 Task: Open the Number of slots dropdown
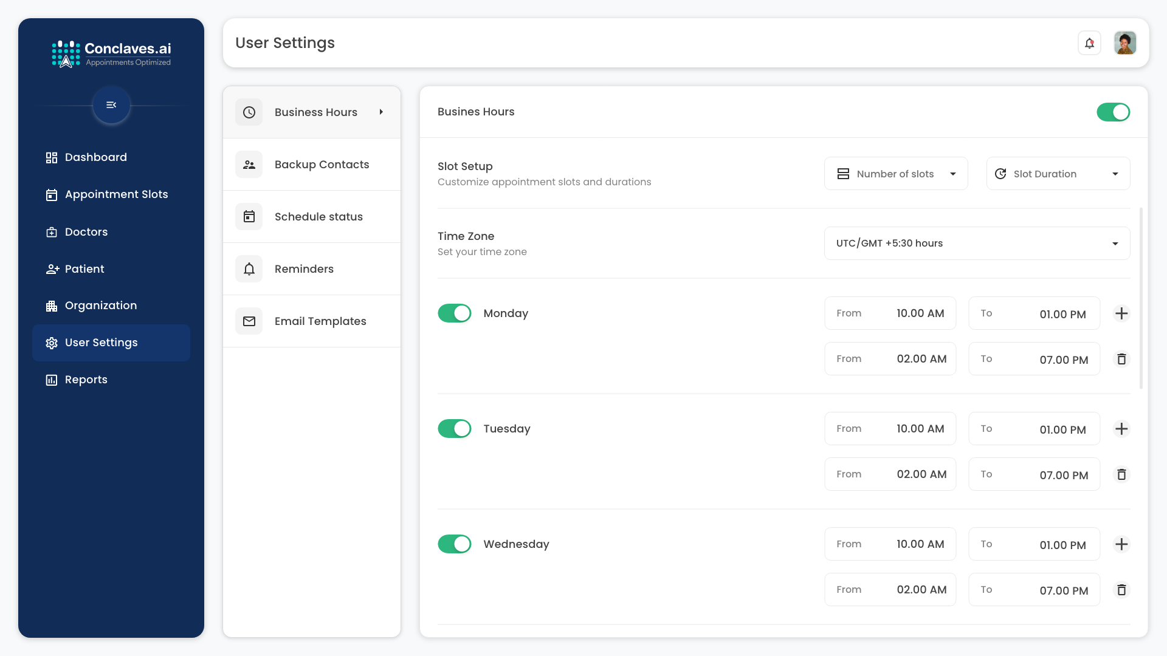896,174
